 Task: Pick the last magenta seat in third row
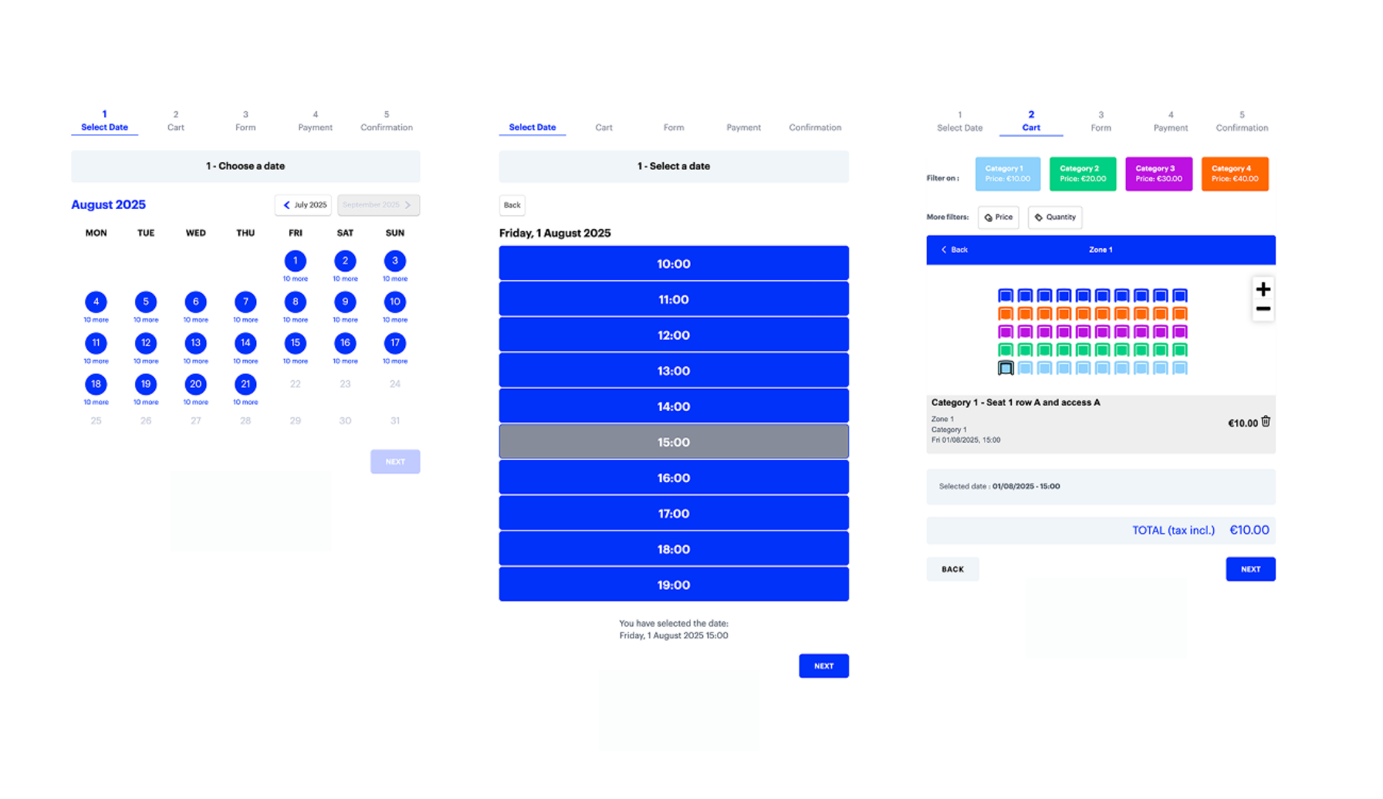tap(1179, 332)
